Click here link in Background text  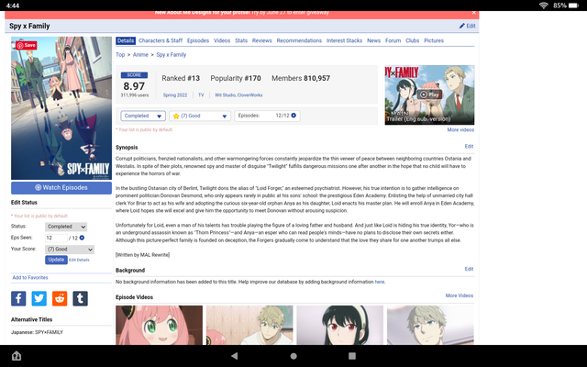pyautogui.click(x=380, y=282)
